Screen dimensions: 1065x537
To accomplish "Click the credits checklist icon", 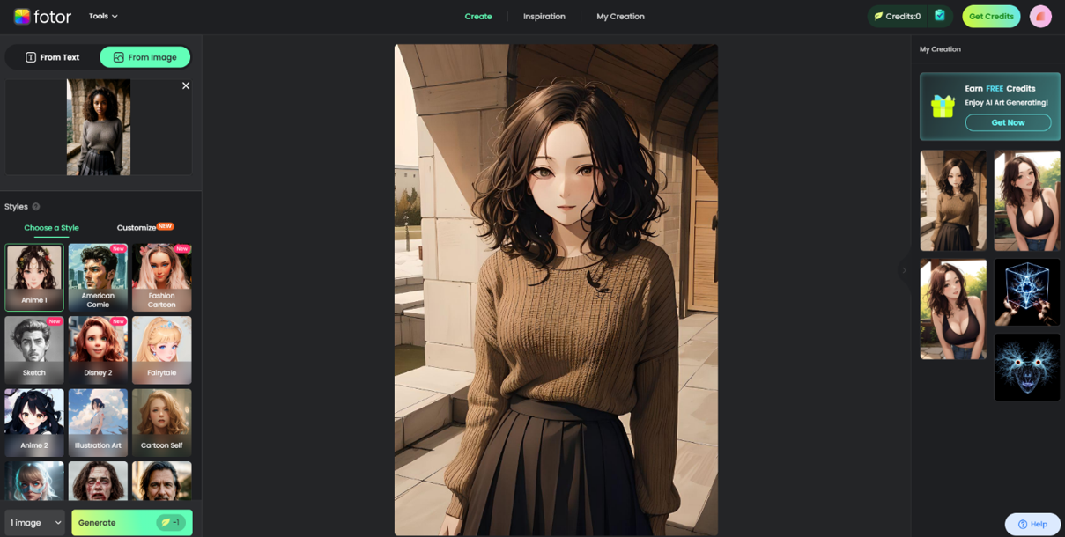I will [940, 16].
